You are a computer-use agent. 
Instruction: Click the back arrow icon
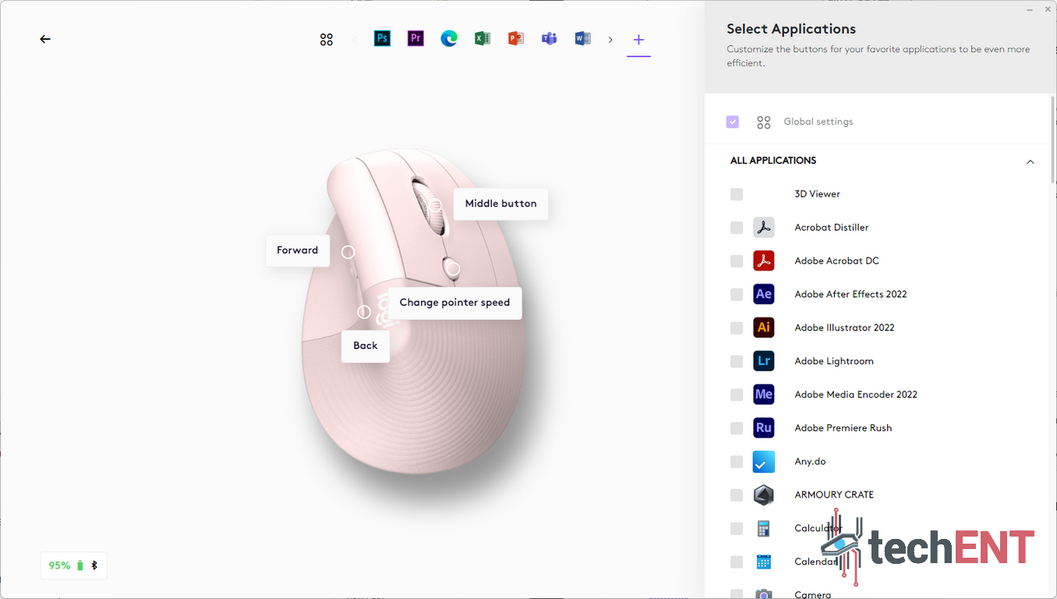pos(45,39)
